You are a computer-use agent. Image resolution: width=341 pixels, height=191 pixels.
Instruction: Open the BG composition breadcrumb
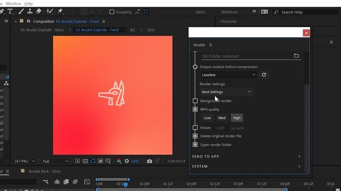(x=133, y=30)
